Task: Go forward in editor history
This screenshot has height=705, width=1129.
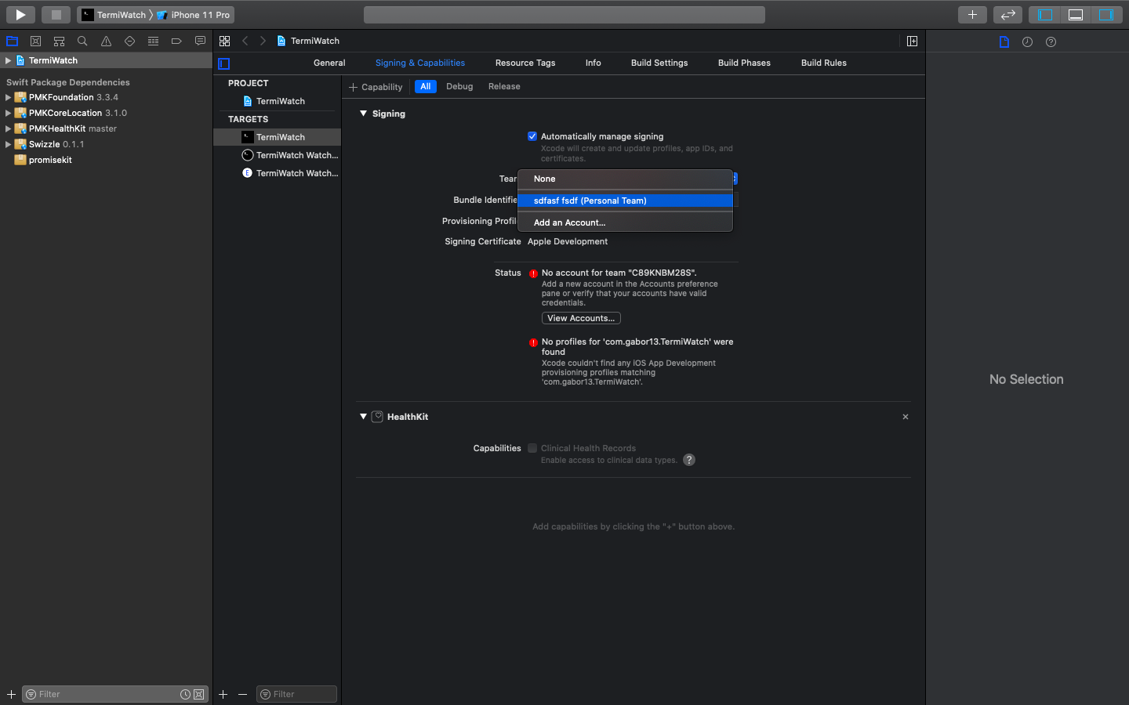Action: pos(263,41)
